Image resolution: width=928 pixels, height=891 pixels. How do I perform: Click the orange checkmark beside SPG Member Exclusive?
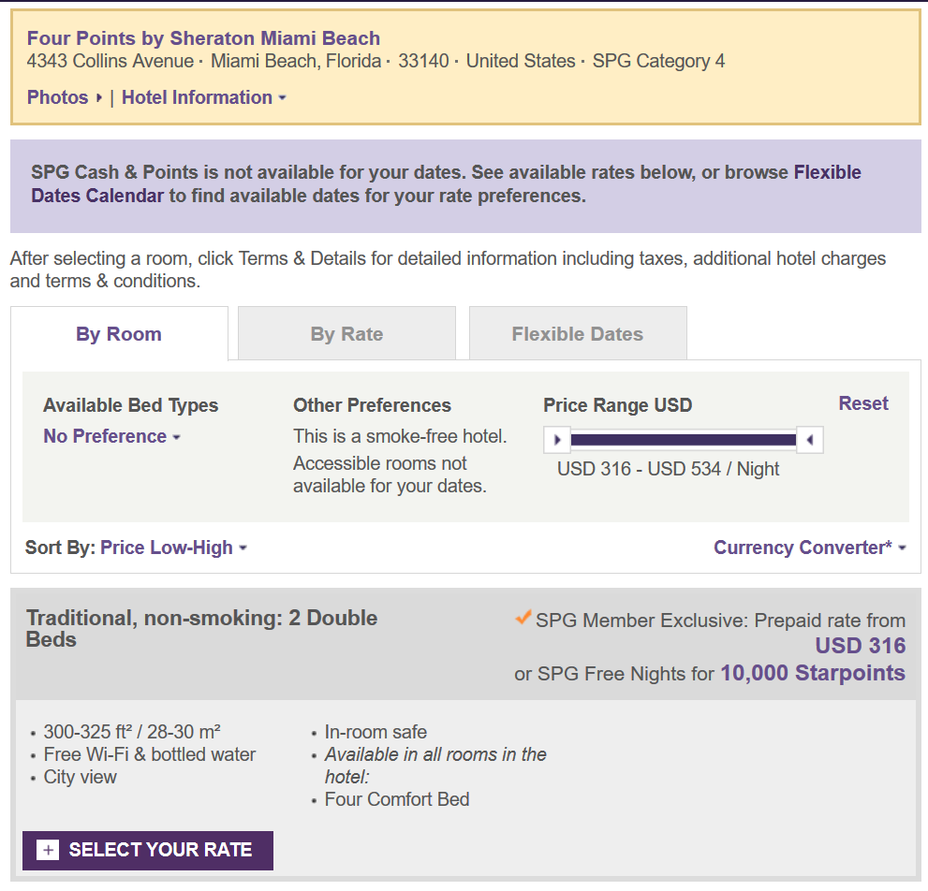click(523, 619)
